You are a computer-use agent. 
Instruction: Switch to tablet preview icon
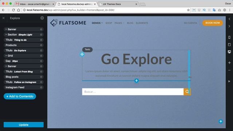[229, 44]
